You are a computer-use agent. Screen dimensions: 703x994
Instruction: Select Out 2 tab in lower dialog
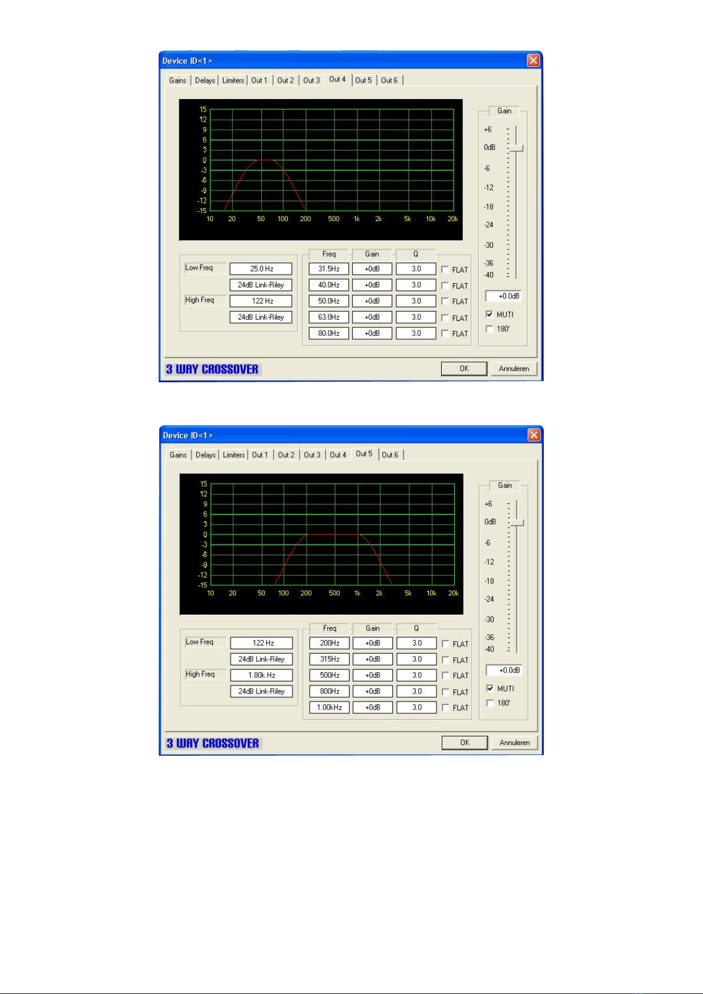tap(286, 455)
